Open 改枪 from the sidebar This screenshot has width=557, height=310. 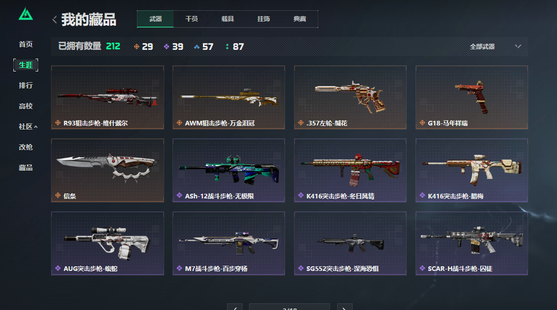(26, 147)
